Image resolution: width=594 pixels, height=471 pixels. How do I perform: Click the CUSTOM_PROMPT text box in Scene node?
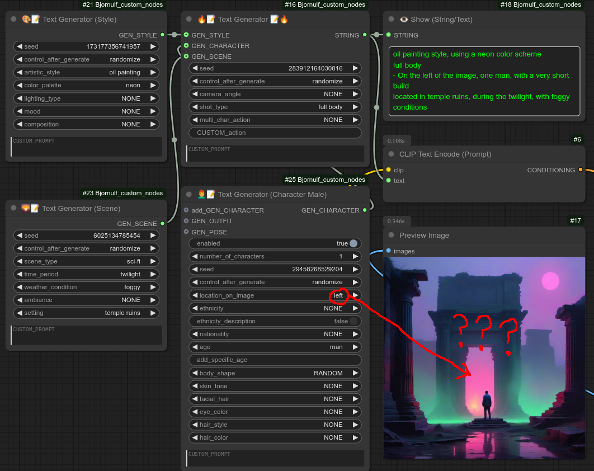[x=87, y=335]
